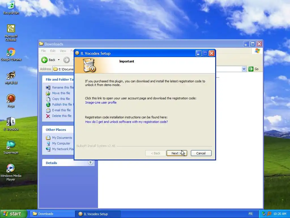This screenshot has height=218, width=290.
Task: Click the Move this file icon
Action: pos(48,93)
